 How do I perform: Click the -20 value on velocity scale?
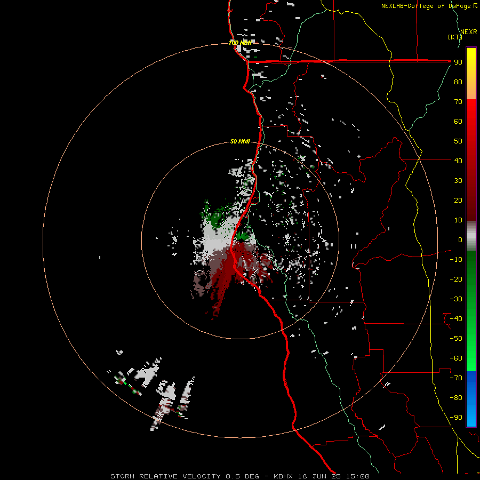click(x=456, y=279)
